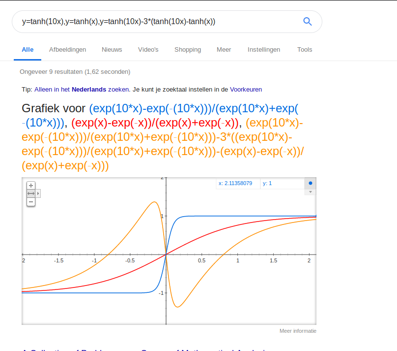The height and width of the screenshot is (351, 397).
Task: Click the Tools button
Action: click(305, 50)
